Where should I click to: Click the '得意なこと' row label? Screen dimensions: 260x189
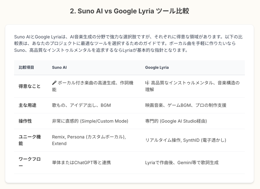(x=29, y=86)
